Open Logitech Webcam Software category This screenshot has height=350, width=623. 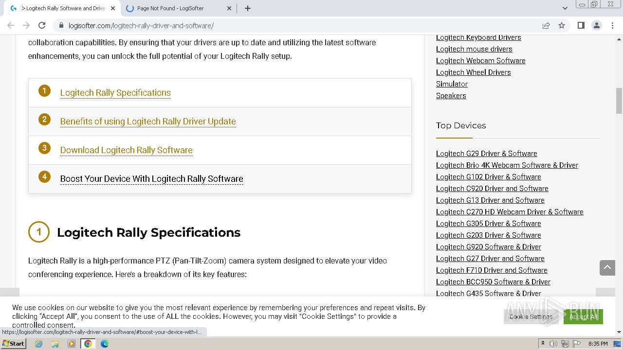click(x=481, y=61)
